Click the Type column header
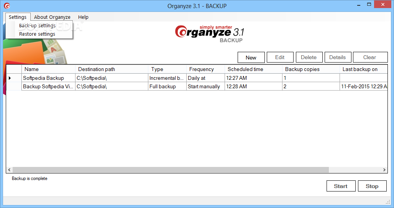 click(167, 69)
